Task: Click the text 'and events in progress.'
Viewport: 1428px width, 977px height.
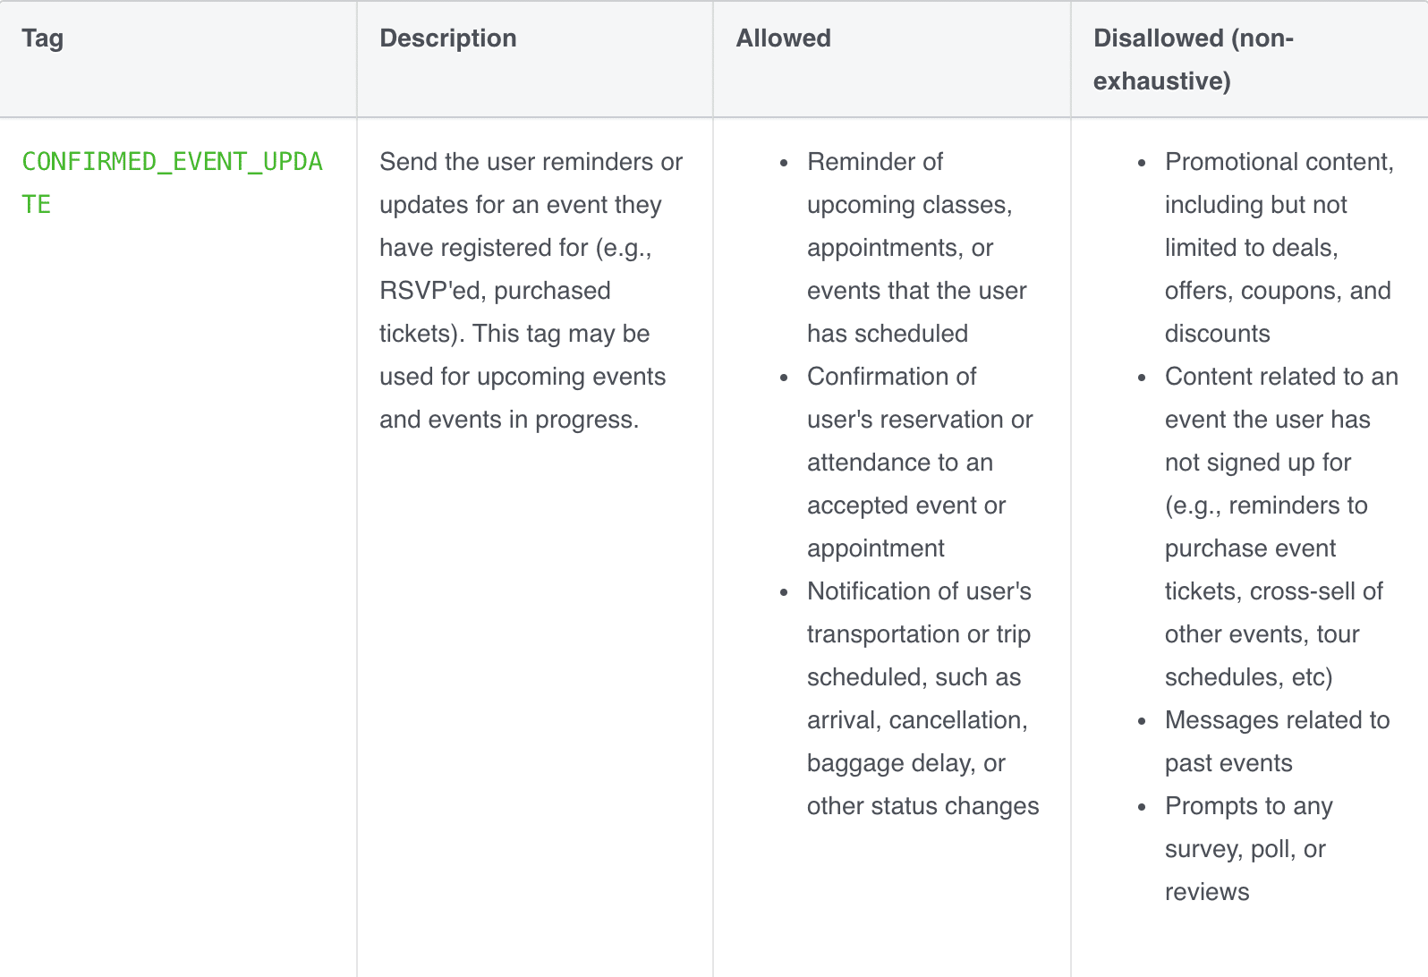Action: 509,419
